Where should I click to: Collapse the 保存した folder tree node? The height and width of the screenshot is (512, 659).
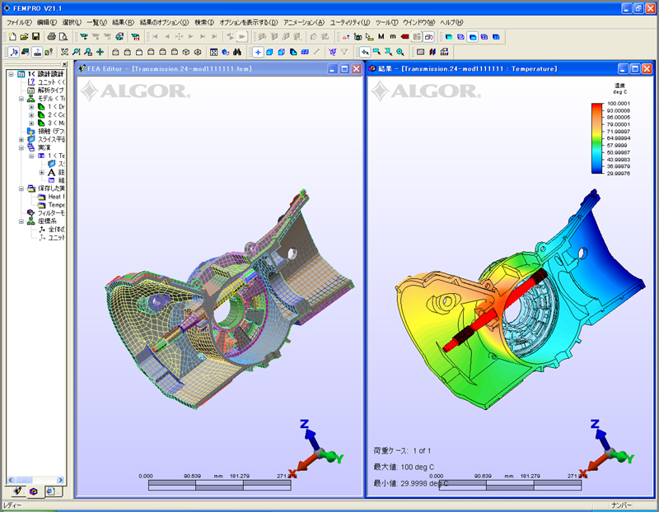click(x=21, y=189)
